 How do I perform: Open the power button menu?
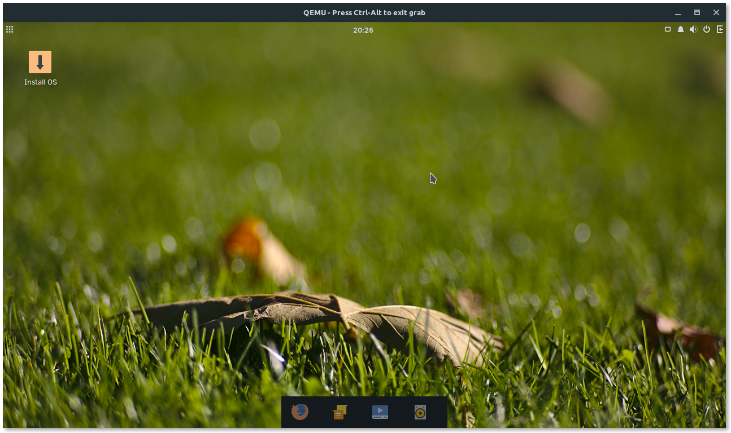[x=707, y=29]
